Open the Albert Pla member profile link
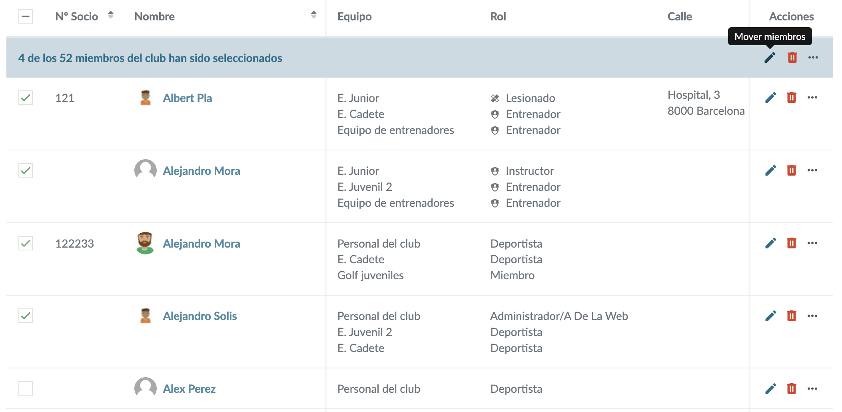This screenshot has width=842, height=412. [187, 98]
